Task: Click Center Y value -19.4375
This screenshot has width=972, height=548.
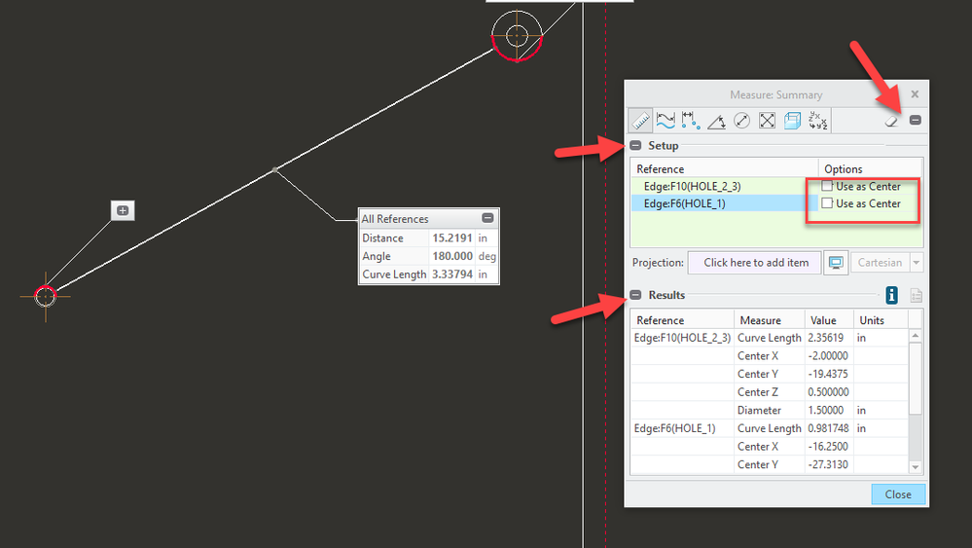Action: pyautogui.click(x=828, y=374)
